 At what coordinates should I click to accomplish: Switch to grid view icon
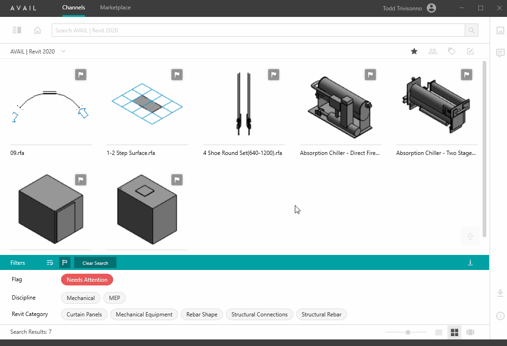click(454, 332)
